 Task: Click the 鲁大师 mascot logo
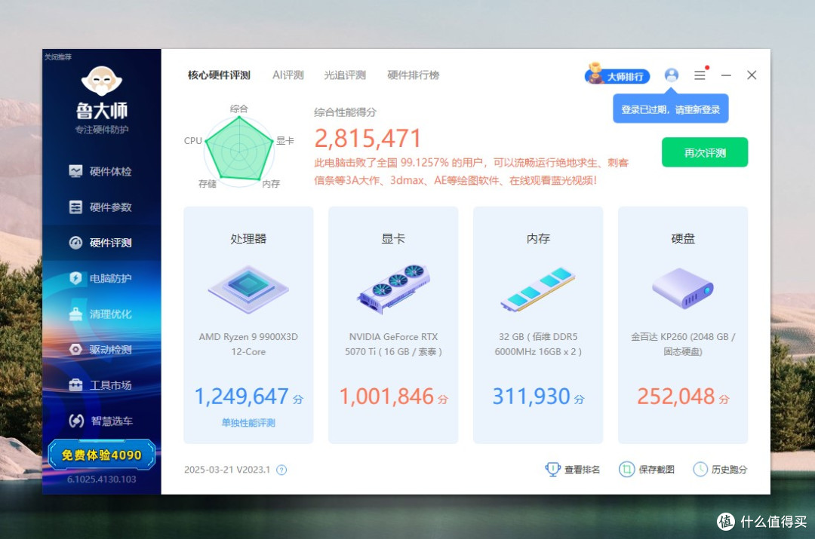click(101, 81)
